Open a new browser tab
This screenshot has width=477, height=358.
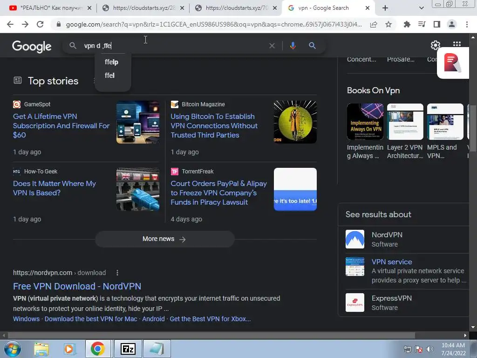(x=385, y=8)
